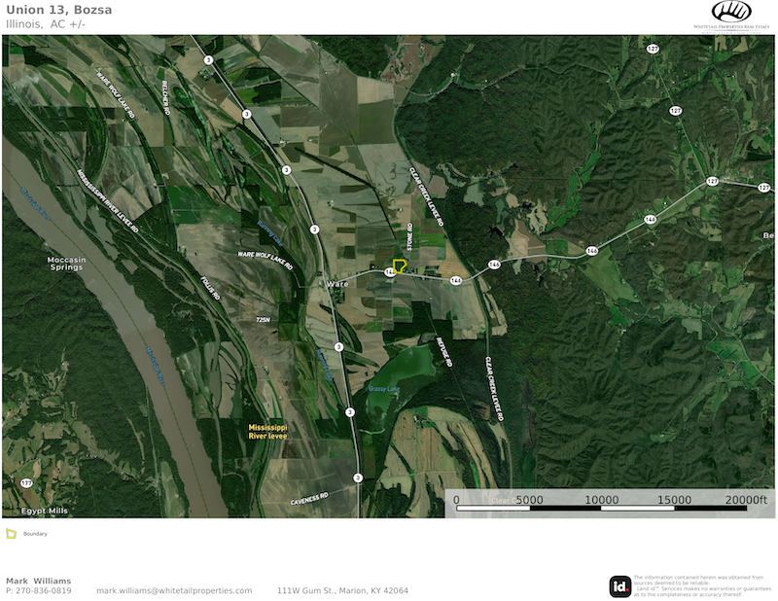Click the Grassy Lake label
778x601 pixels.
tap(384, 389)
